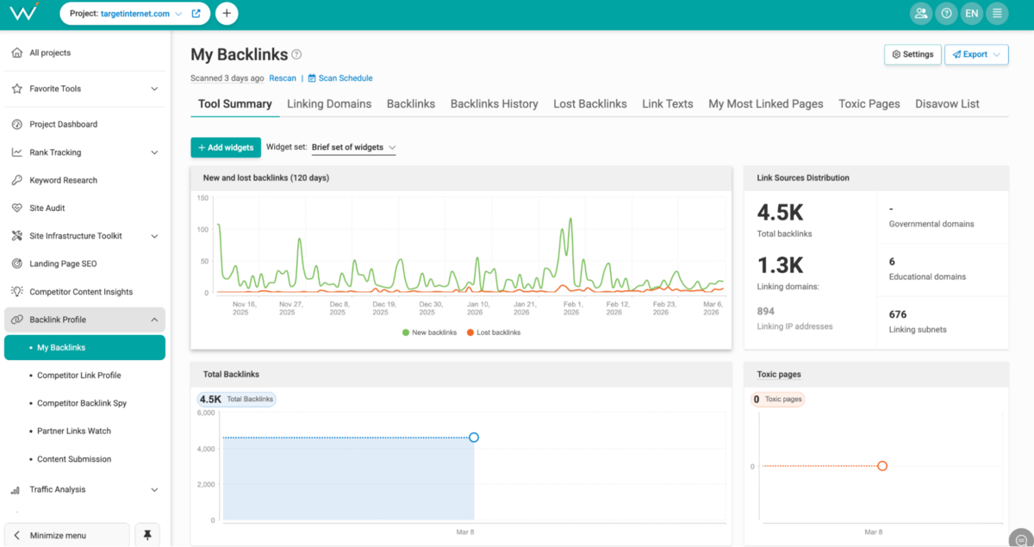Pin the sidebar menu
1034x547 pixels.
[x=147, y=535]
